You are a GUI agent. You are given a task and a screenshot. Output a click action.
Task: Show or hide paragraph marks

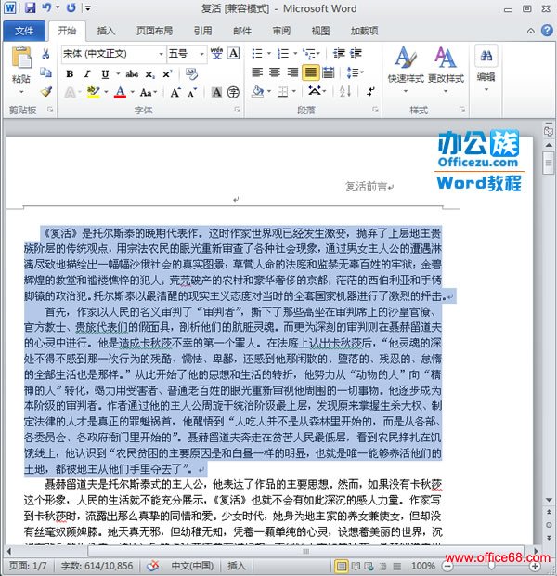[x=370, y=91]
